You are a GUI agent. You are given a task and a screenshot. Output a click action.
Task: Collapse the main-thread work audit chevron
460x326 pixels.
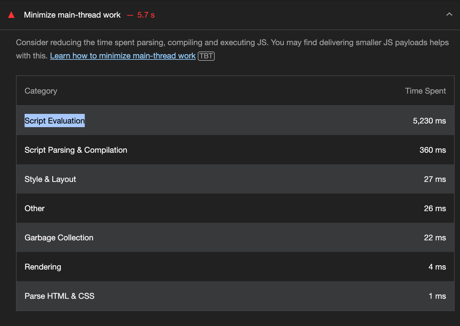pyautogui.click(x=449, y=14)
